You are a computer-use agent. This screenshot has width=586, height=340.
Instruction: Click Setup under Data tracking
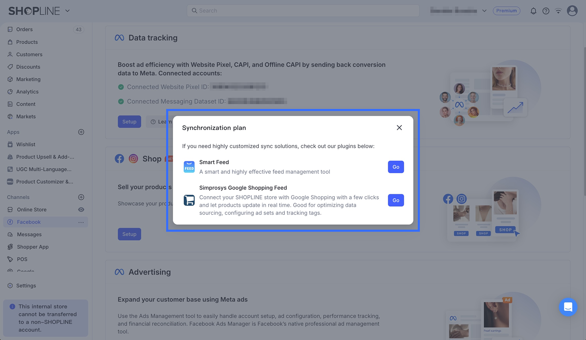tap(129, 122)
